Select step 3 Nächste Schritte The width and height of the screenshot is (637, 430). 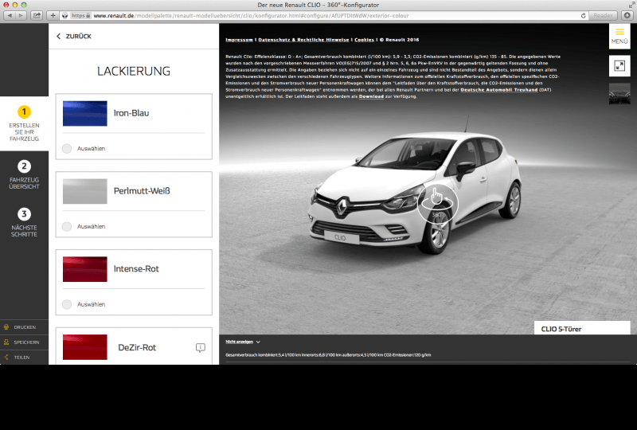[24, 223]
